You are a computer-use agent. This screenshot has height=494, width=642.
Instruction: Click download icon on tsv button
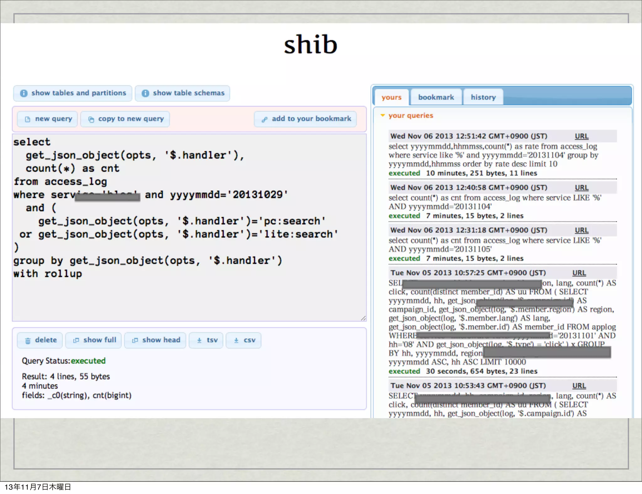[199, 340]
